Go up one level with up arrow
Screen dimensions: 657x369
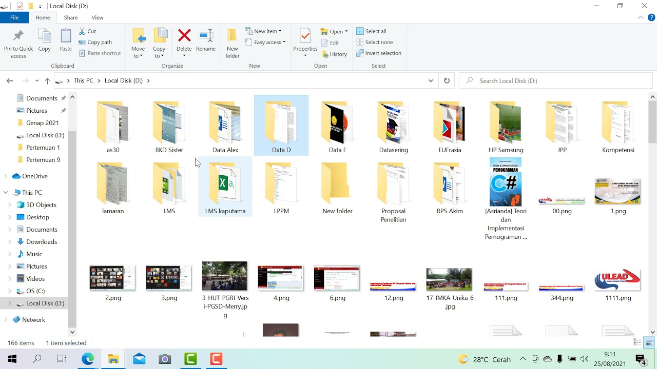[x=47, y=80]
